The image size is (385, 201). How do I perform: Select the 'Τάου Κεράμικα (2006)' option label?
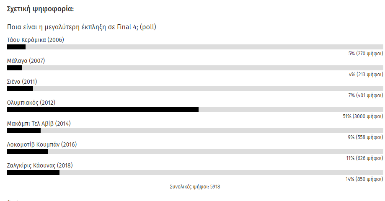[x=36, y=40]
